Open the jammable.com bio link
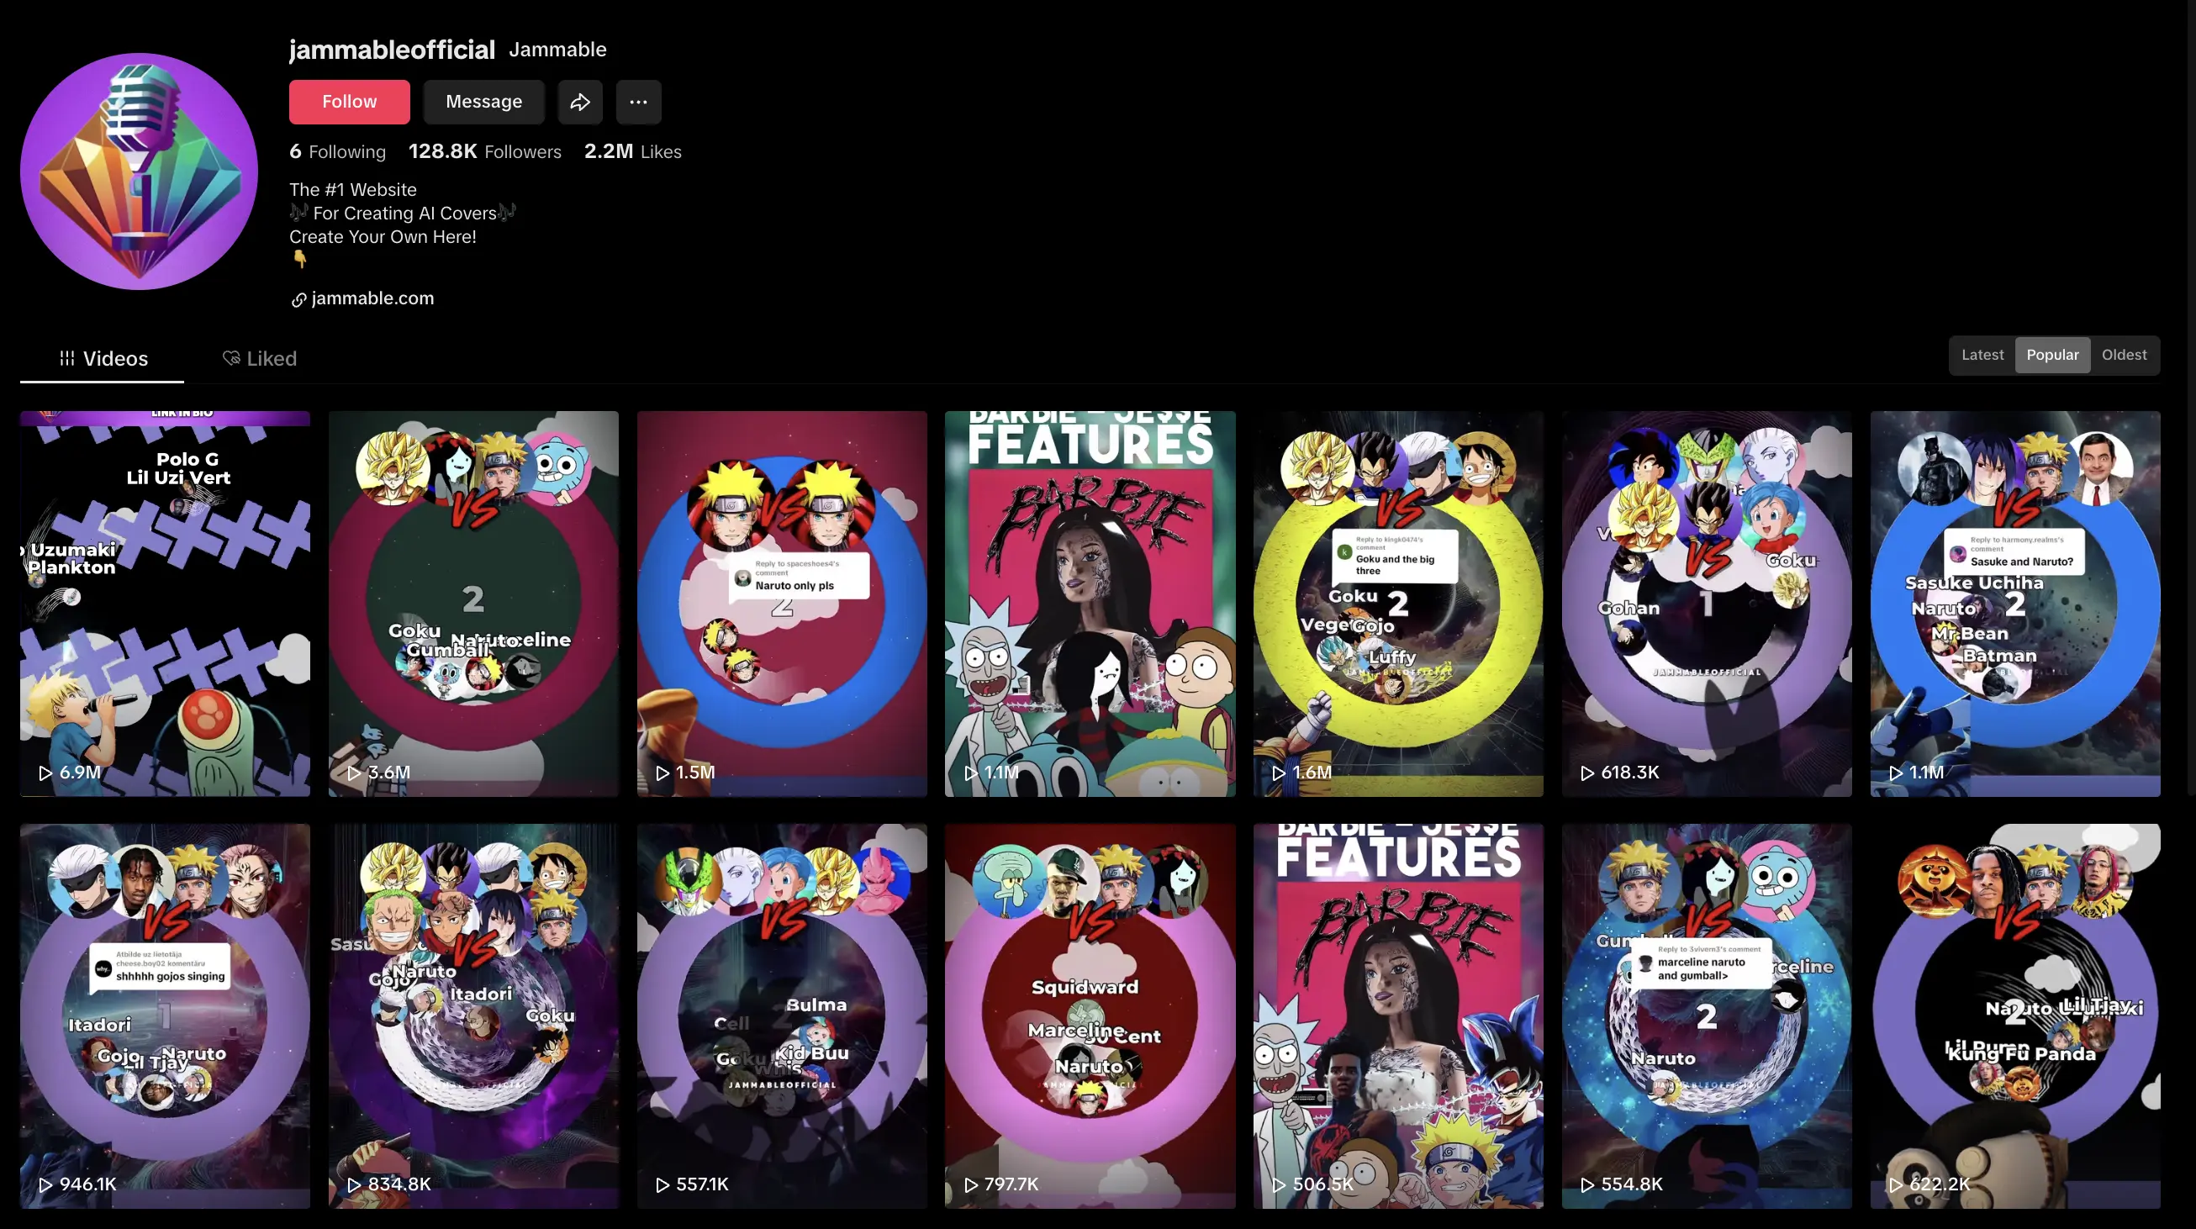The image size is (2196, 1229). pos(372,298)
